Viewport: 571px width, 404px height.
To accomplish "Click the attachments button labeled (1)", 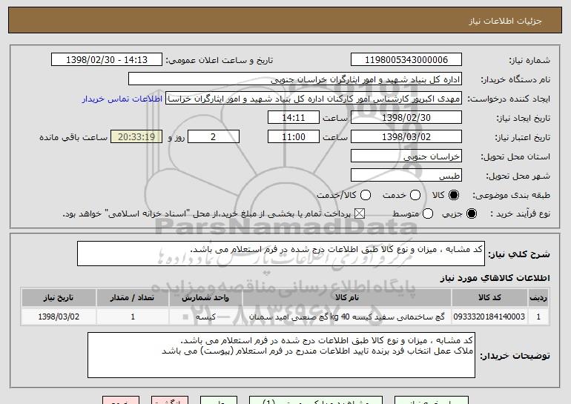I will [x=316, y=400].
